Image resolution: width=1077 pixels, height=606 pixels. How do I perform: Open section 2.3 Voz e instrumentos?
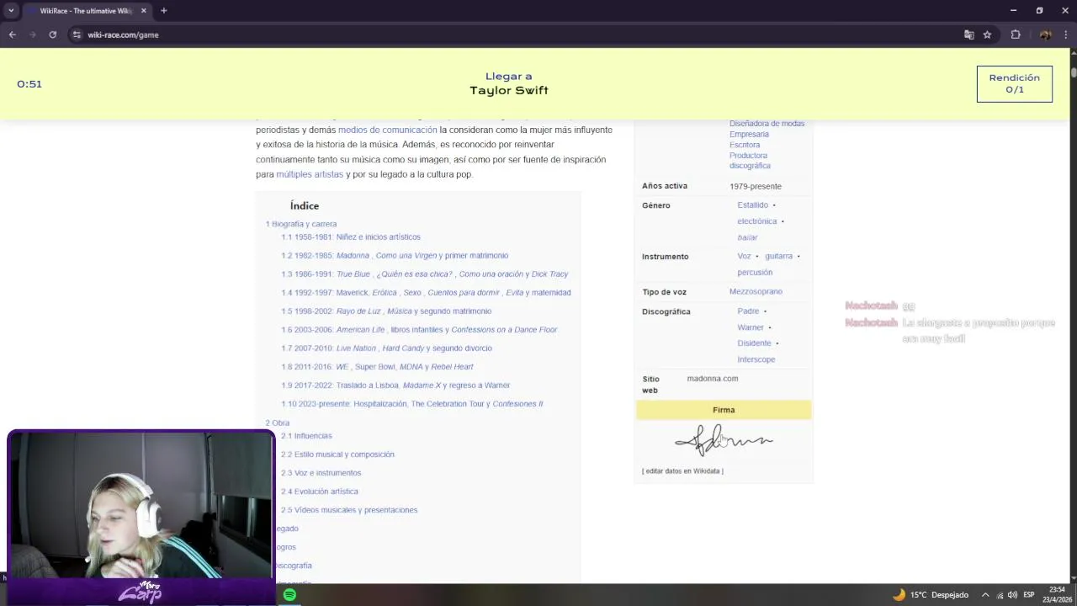(321, 473)
